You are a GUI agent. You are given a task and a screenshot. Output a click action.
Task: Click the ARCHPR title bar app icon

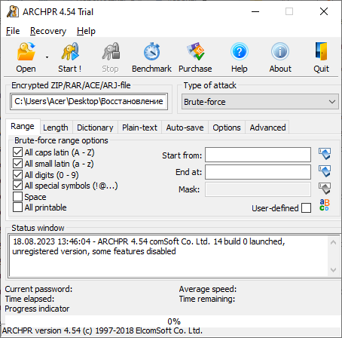click(13, 11)
